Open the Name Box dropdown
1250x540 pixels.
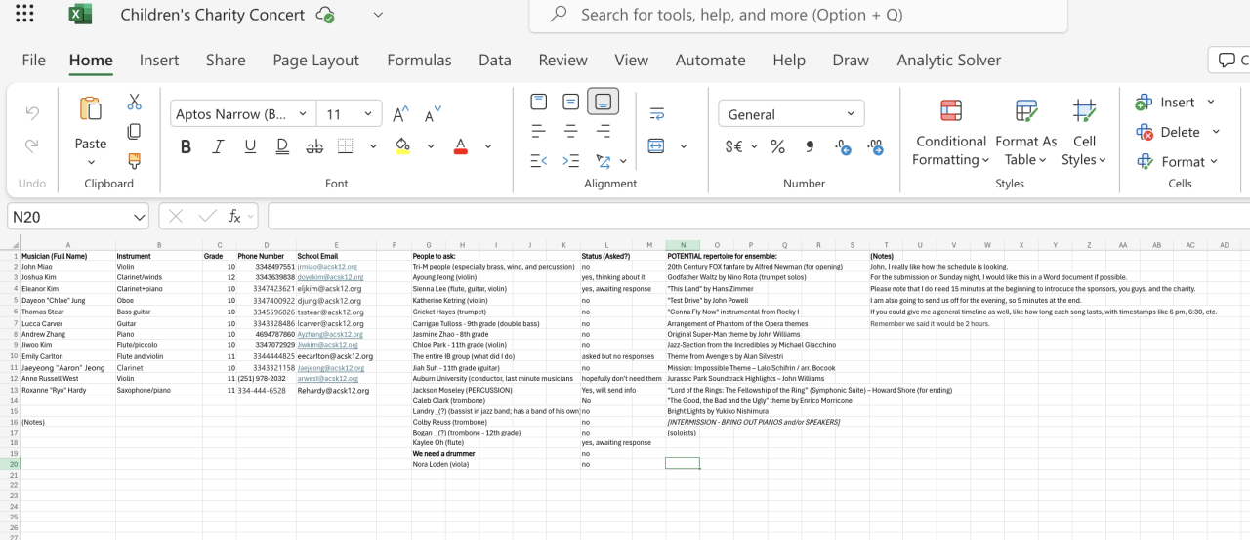click(x=139, y=217)
